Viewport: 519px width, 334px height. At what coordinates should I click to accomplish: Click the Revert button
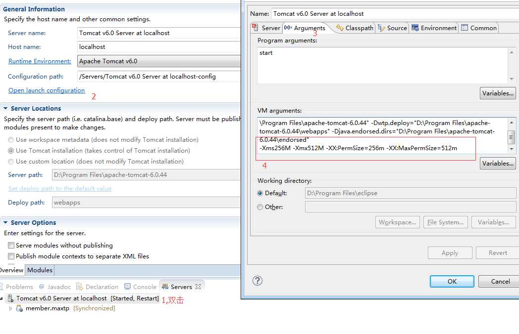point(498,253)
